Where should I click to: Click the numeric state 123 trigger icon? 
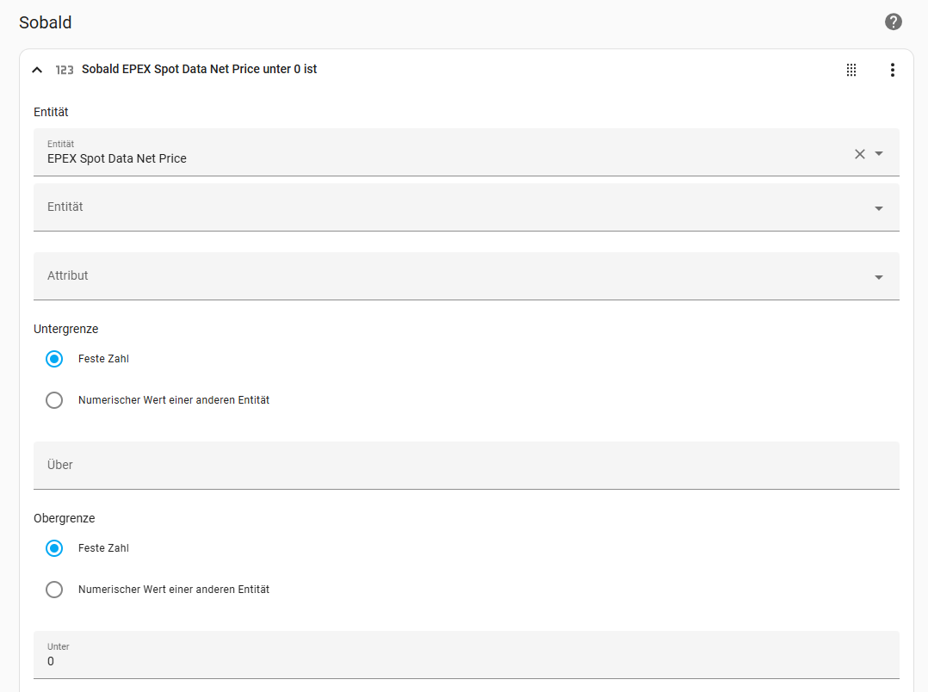(x=65, y=70)
